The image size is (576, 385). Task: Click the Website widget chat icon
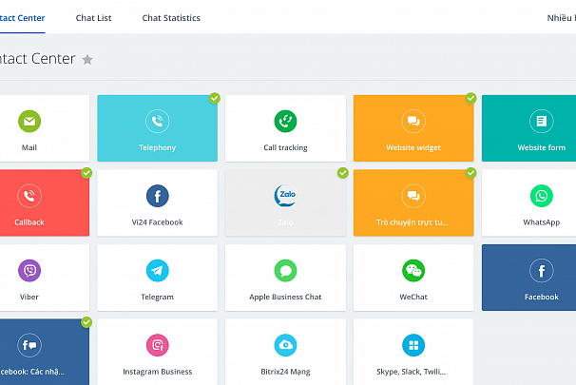pyautogui.click(x=413, y=122)
